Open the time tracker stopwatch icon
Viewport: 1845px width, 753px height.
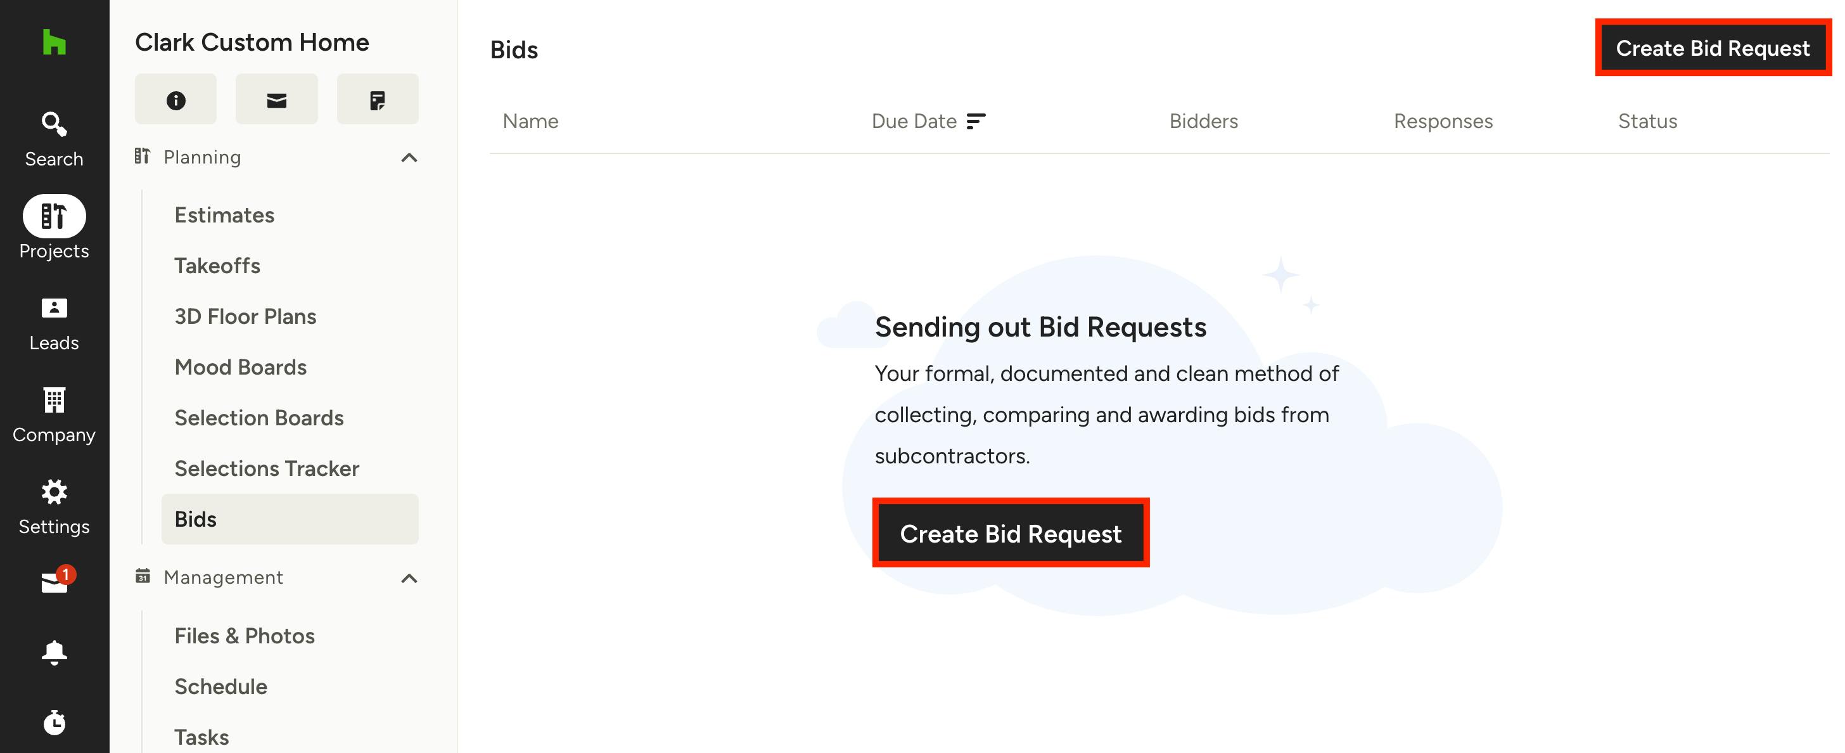click(x=54, y=722)
